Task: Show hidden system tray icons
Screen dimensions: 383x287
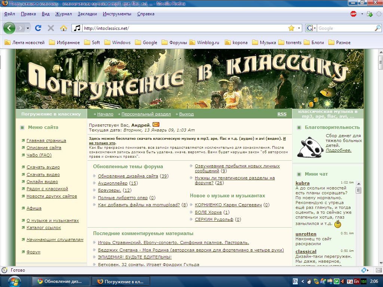Action: (302, 281)
